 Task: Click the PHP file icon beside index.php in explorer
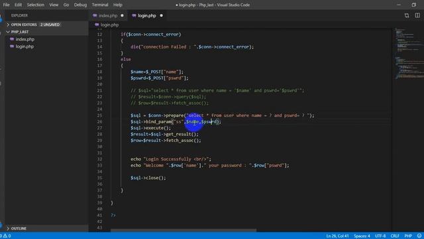click(x=12, y=39)
